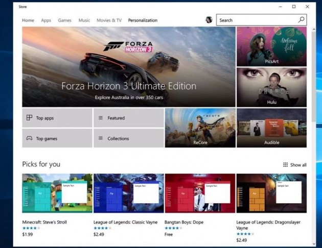This screenshot has height=248, width=322.
Task: Close the Store window
Action: pos(307,7)
